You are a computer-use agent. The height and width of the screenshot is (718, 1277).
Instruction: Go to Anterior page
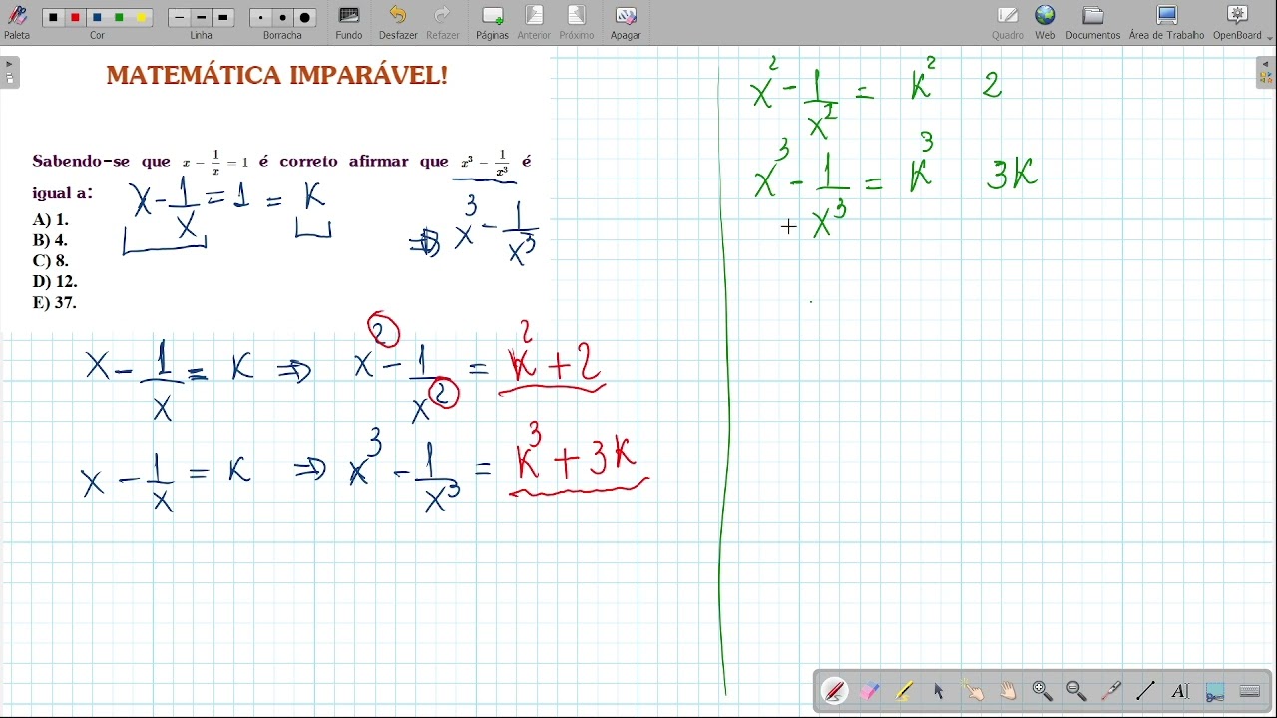coord(534,22)
